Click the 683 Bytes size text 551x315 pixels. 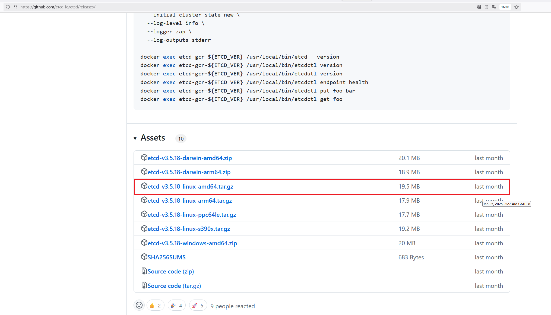click(x=411, y=257)
